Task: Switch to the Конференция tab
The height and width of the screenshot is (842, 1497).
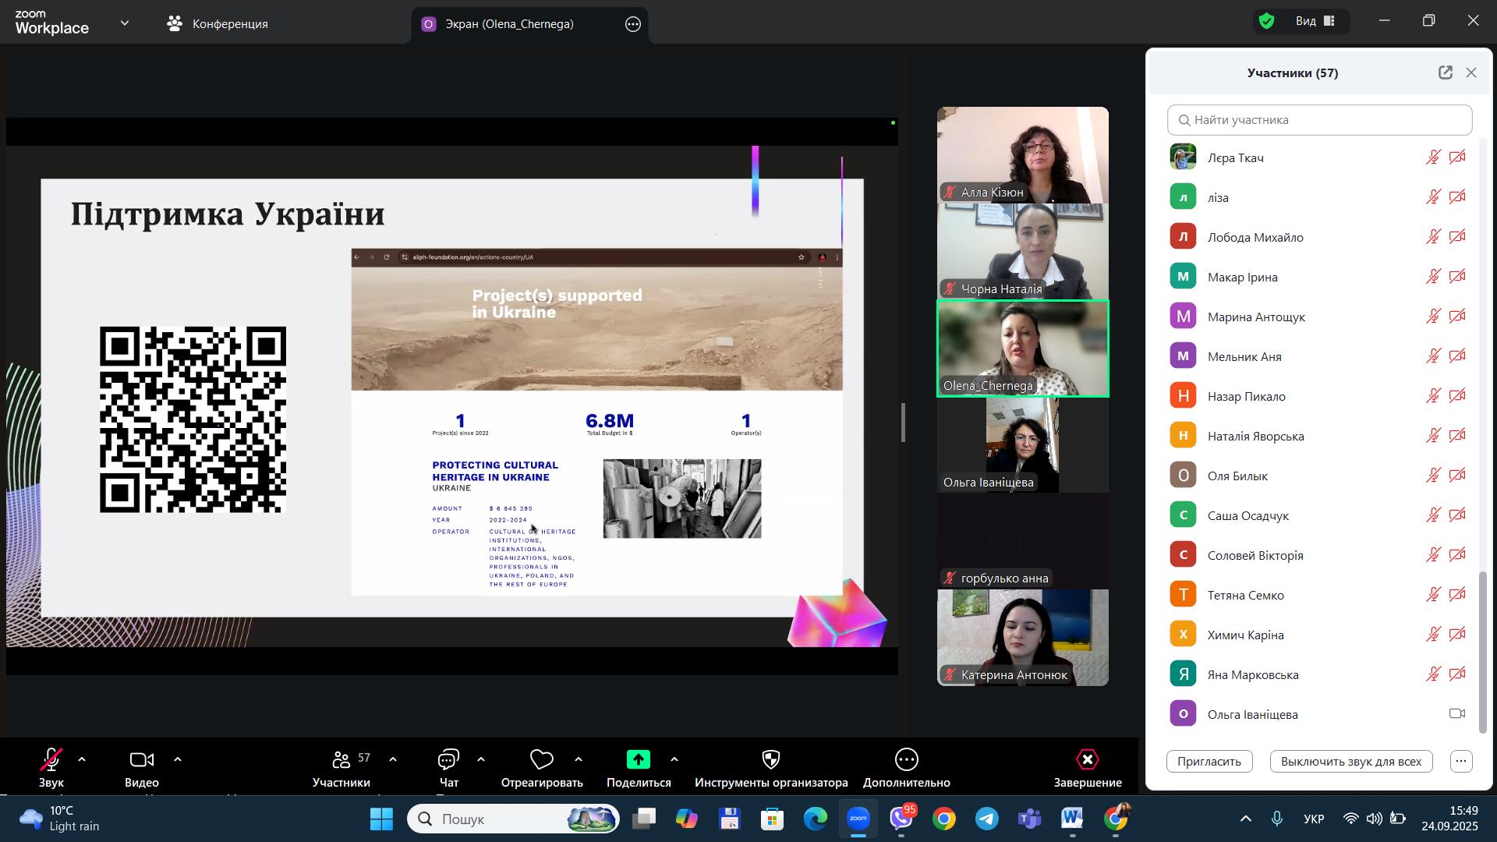Action: tap(218, 24)
